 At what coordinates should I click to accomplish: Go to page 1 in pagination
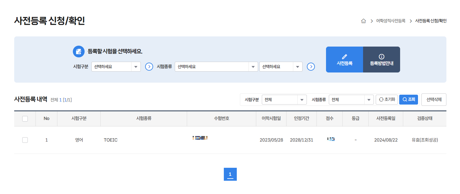click(x=230, y=174)
